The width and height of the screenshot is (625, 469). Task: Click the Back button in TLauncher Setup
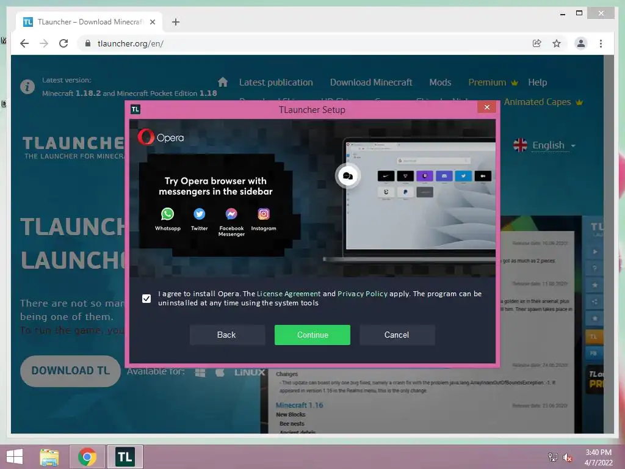point(226,335)
